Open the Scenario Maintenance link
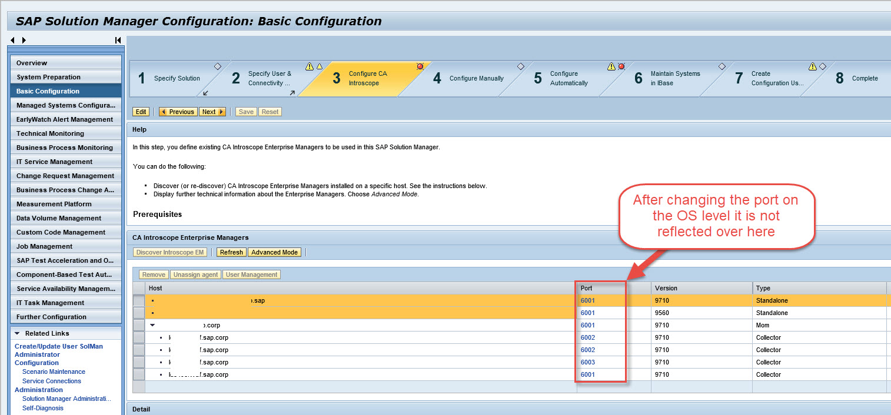 (54, 372)
